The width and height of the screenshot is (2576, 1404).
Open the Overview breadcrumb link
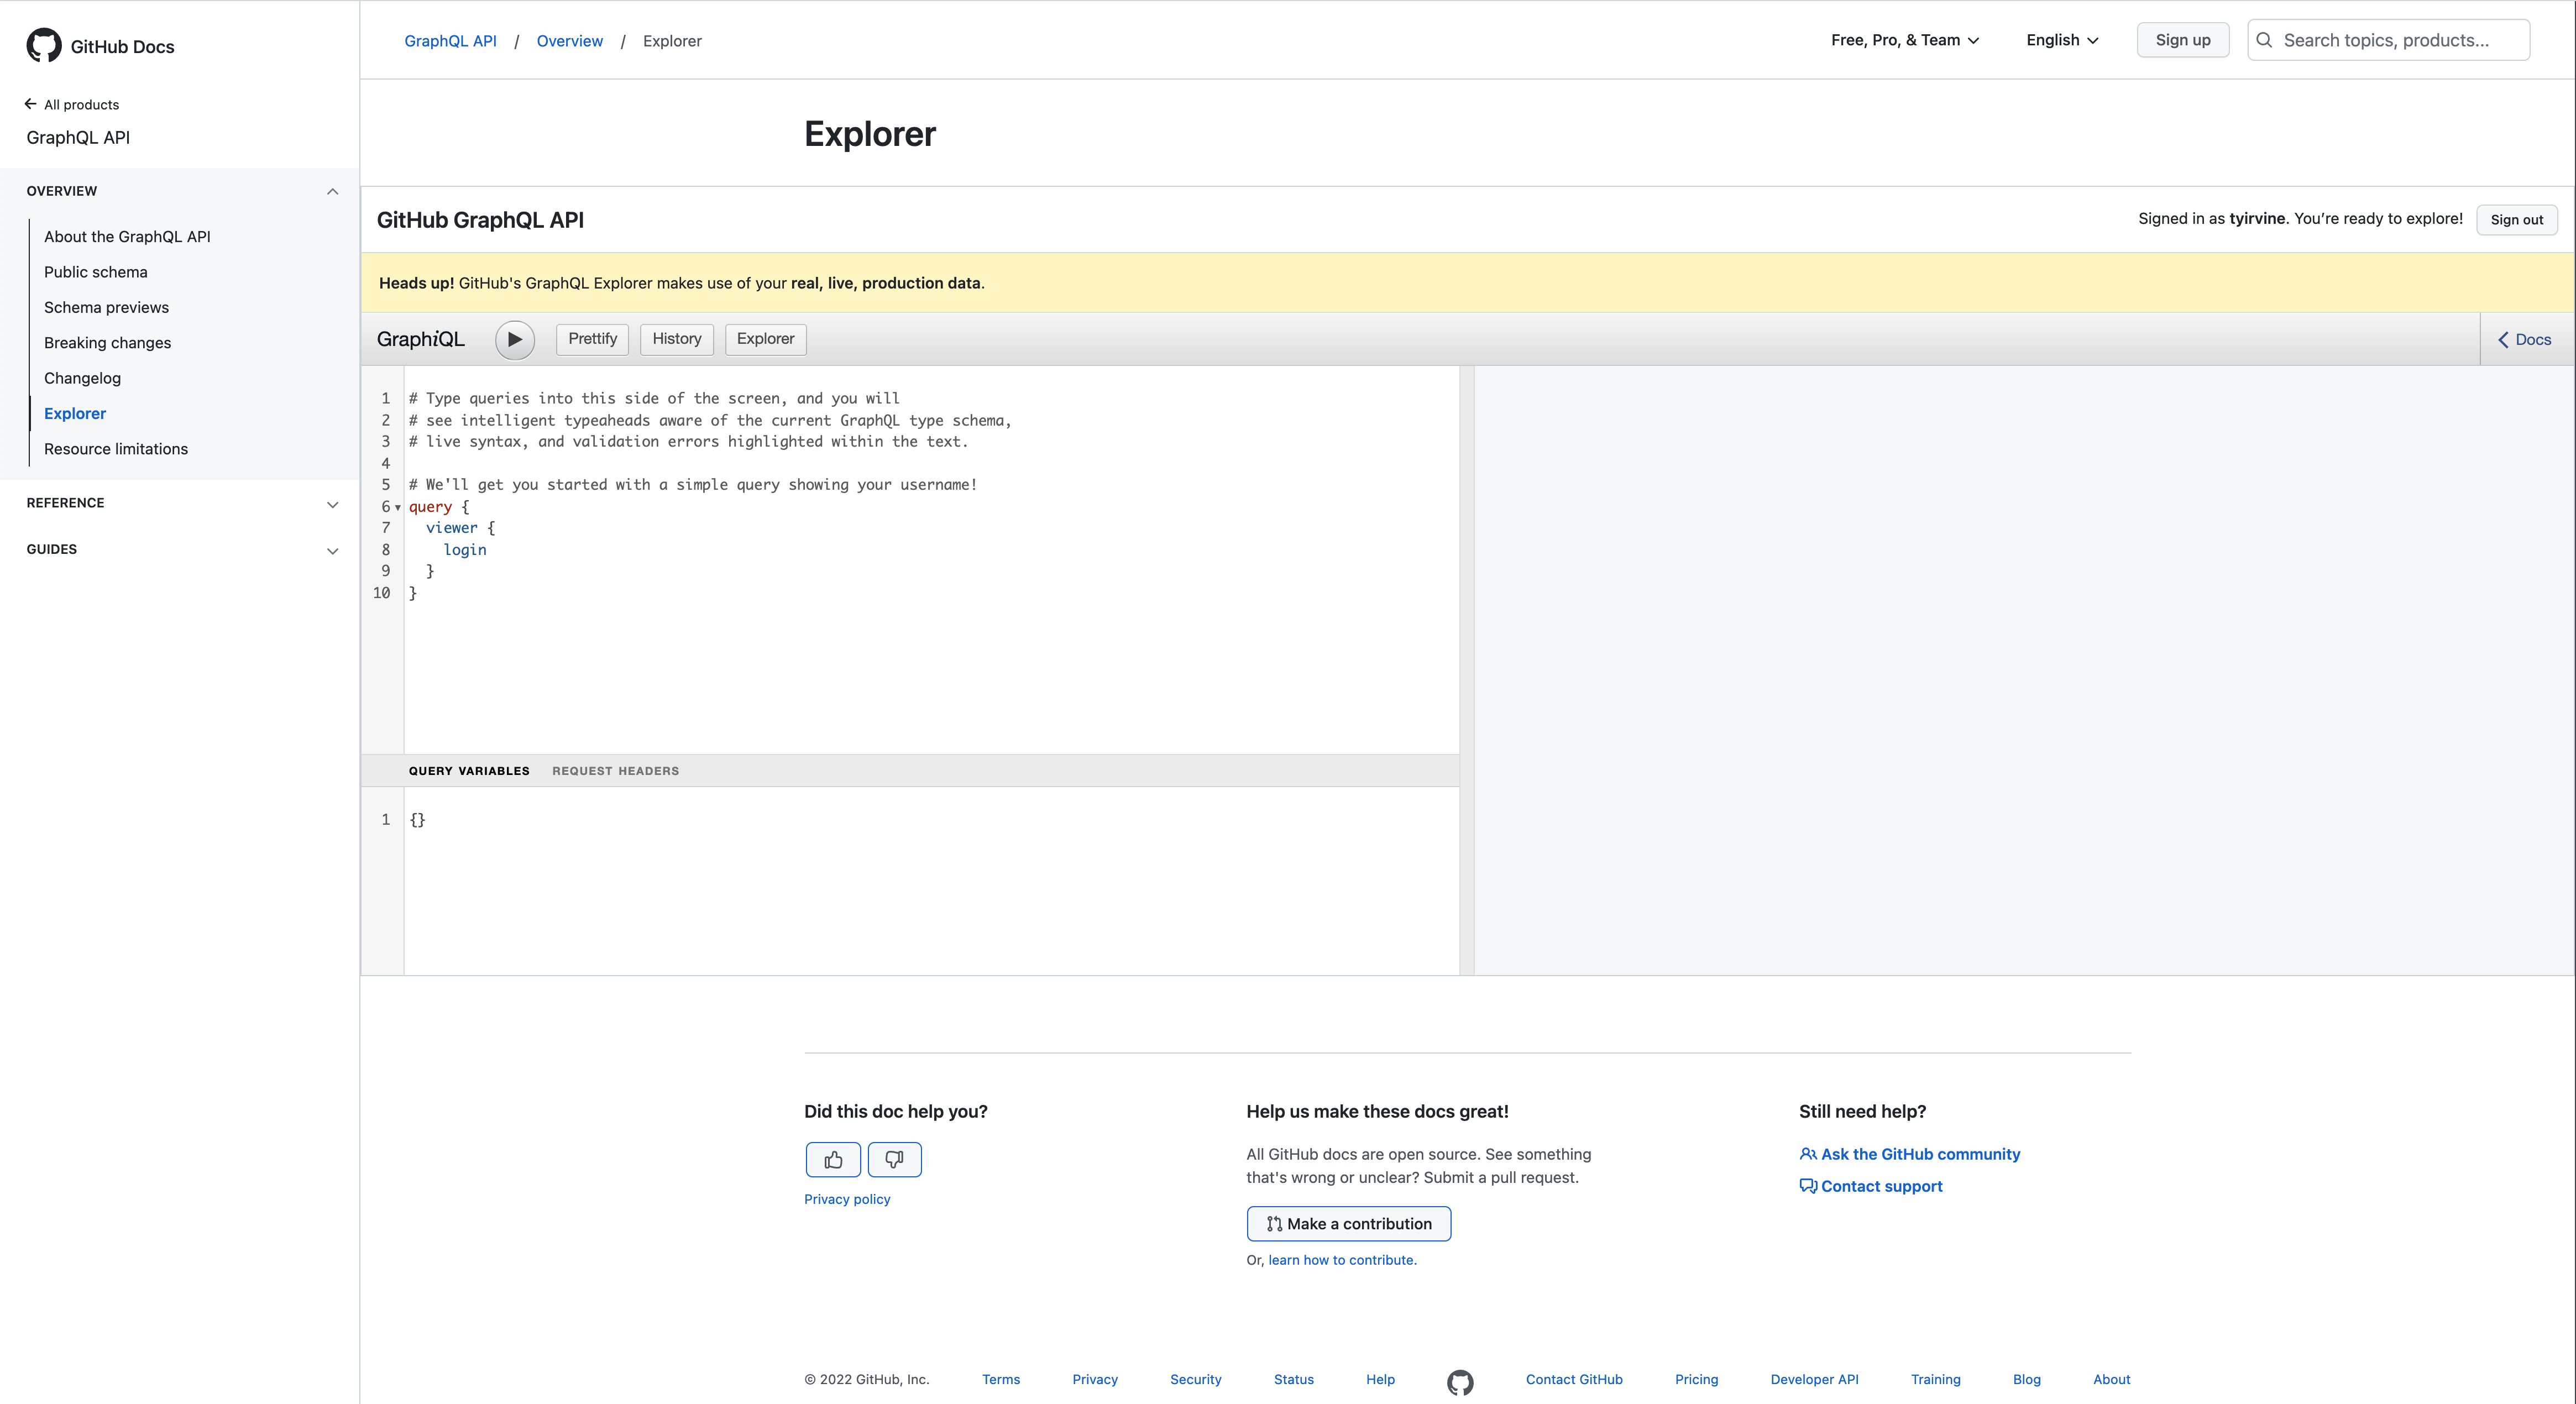click(x=570, y=41)
